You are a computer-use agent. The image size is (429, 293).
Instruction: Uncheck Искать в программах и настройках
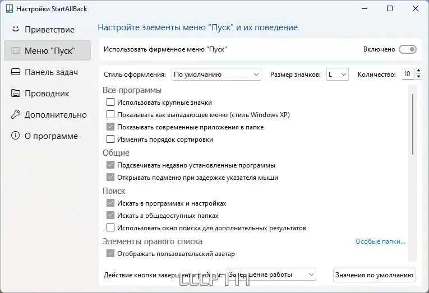[x=110, y=203]
